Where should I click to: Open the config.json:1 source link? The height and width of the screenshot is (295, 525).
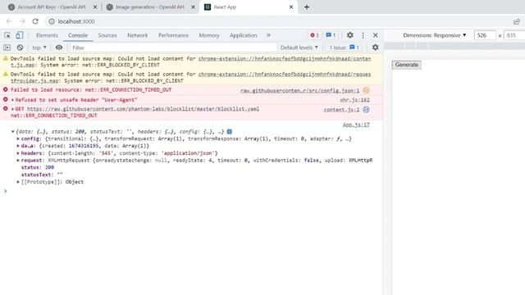tap(299, 91)
